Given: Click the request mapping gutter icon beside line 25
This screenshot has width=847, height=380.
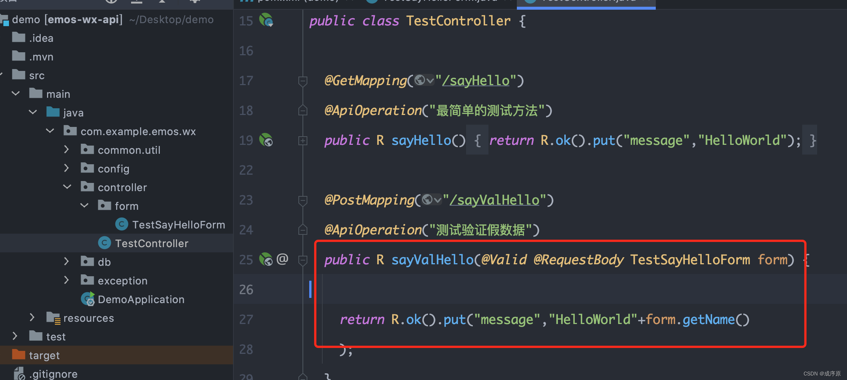Looking at the screenshot, I should [266, 259].
